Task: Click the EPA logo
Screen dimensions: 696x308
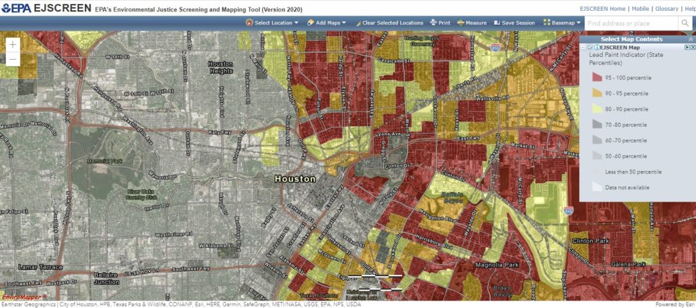Action: tap(16, 8)
